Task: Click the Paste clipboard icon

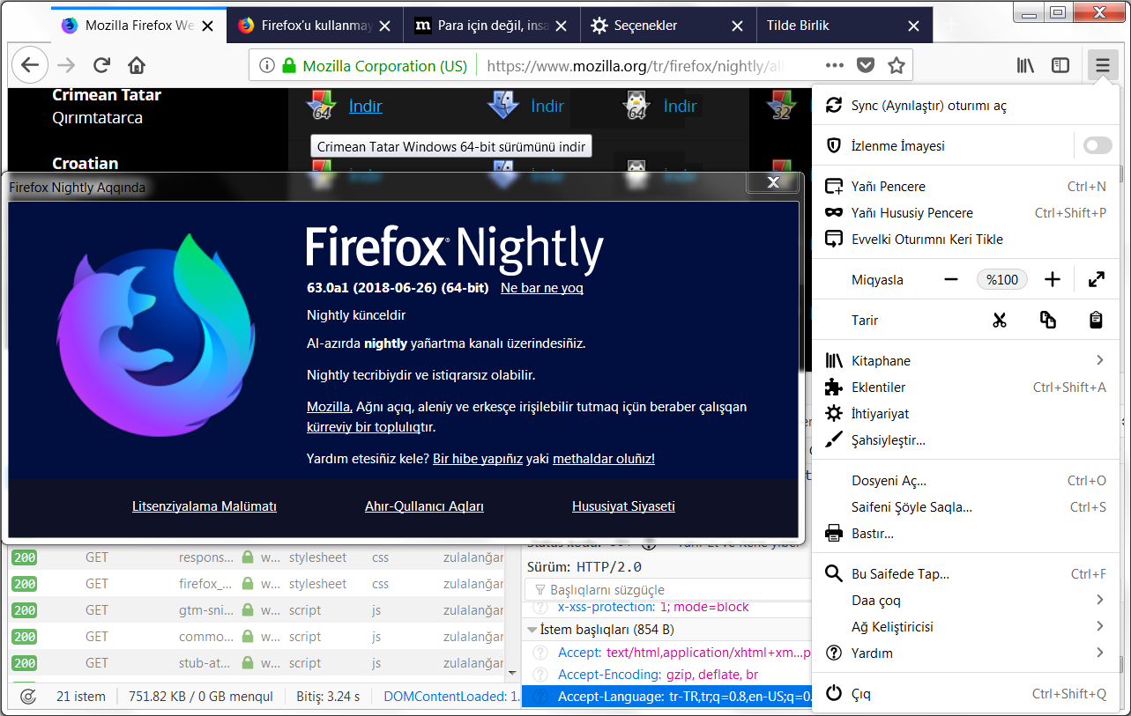Action: coord(1096,321)
